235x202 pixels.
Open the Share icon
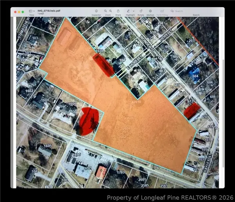coord(118,11)
